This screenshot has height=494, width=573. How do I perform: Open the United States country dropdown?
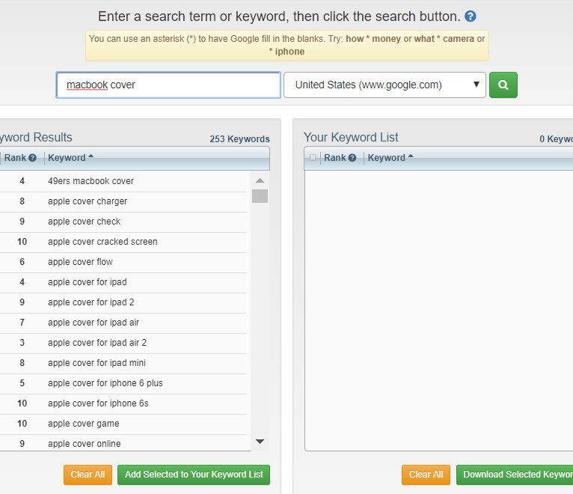point(384,85)
